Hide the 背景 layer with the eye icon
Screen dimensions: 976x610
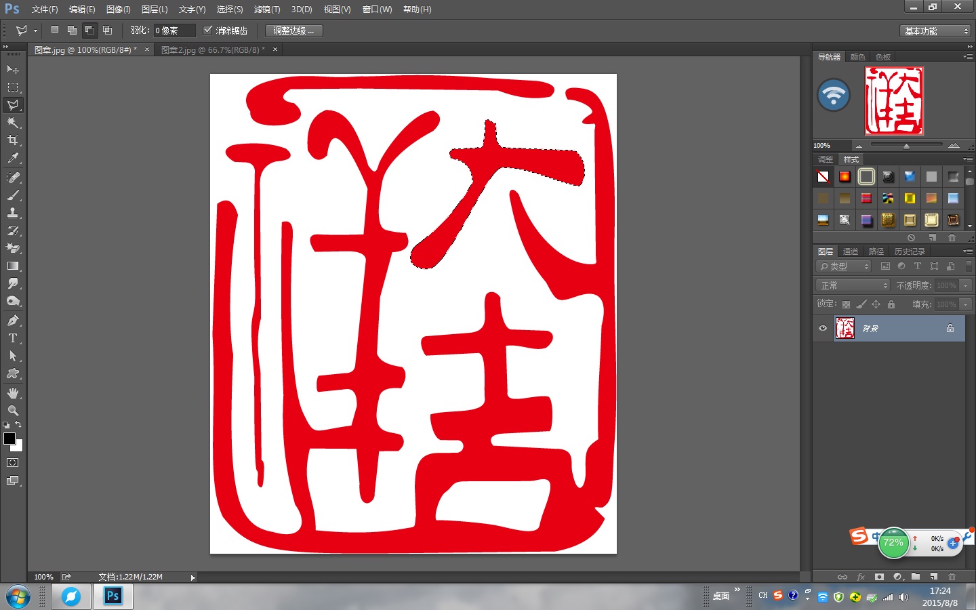pos(823,328)
